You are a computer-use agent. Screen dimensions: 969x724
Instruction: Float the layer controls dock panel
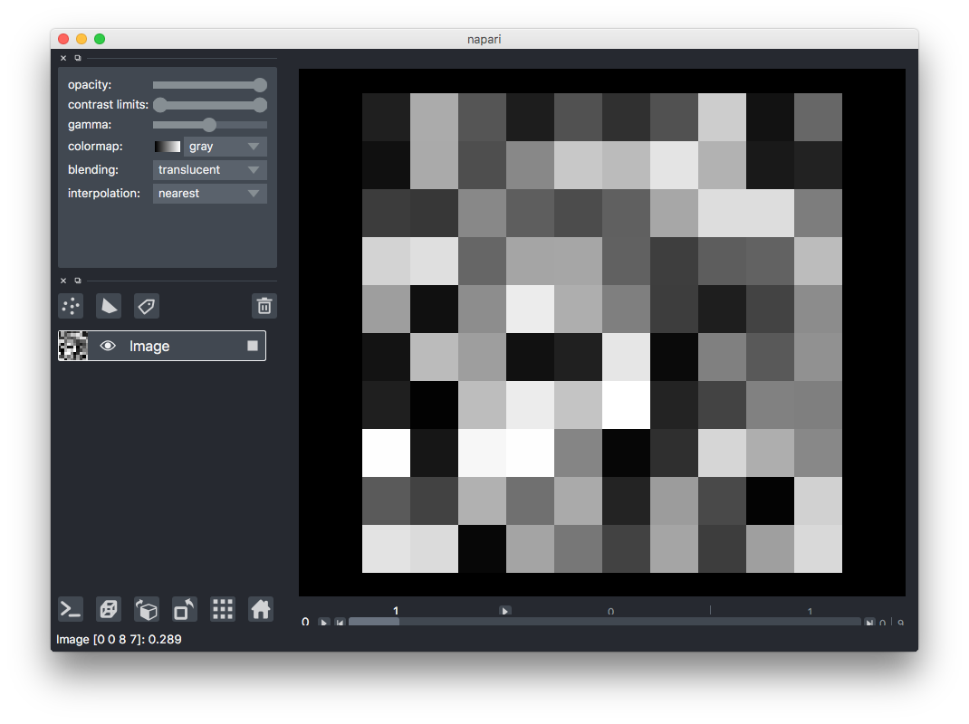[x=78, y=58]
